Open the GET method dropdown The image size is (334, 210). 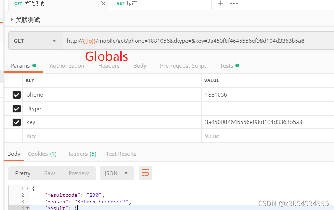coord(35,41)
